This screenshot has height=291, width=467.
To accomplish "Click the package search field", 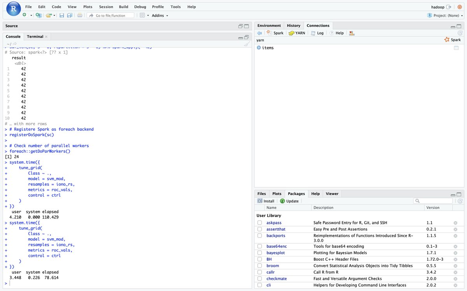I will pos(434,201).
